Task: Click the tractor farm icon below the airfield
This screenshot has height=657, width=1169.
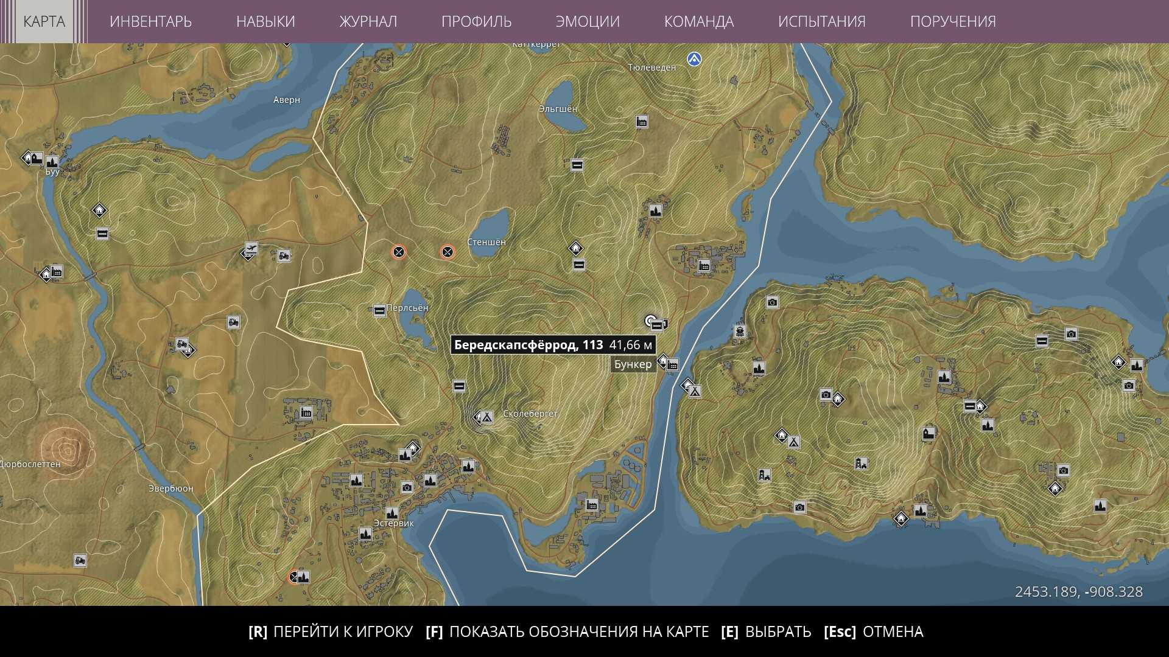Action: coord(233,322)
